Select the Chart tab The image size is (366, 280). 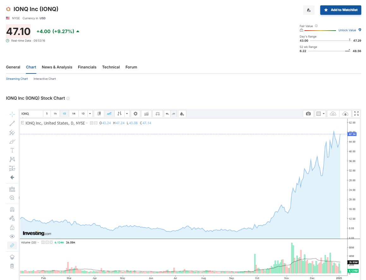pos(31,67)
